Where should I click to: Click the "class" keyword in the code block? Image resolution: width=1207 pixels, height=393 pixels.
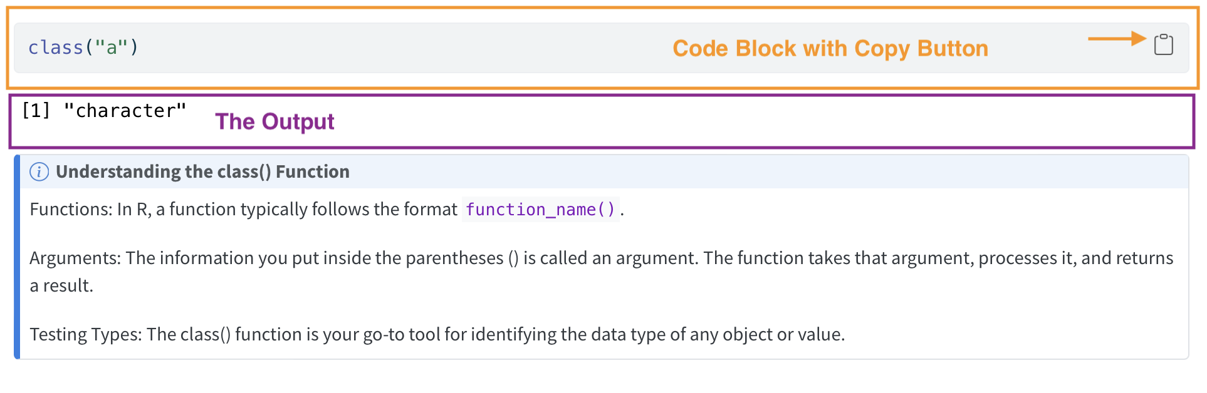[56, 48]
